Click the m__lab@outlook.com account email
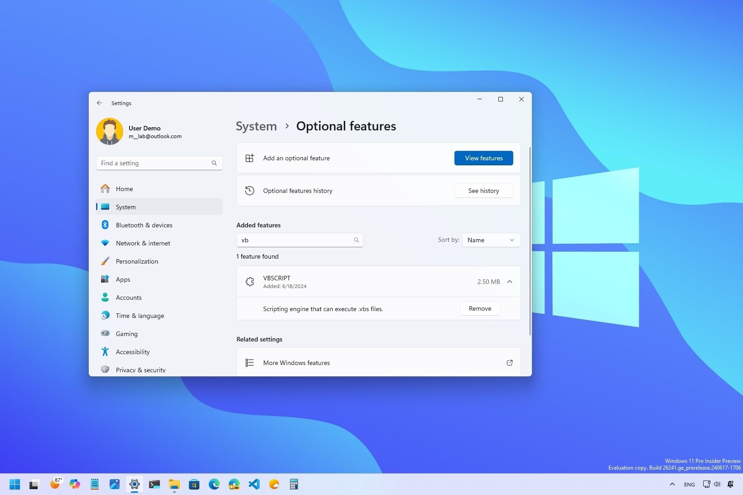The height and width of the screenshot is (495, 743). pos(155,136)
